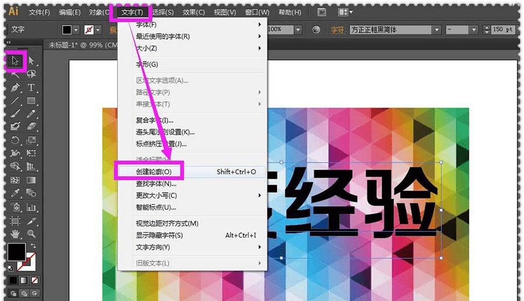This screenshot has width=524, height=301.
Task: Switch to Draw Behind mode
Action: coord(24,293)
